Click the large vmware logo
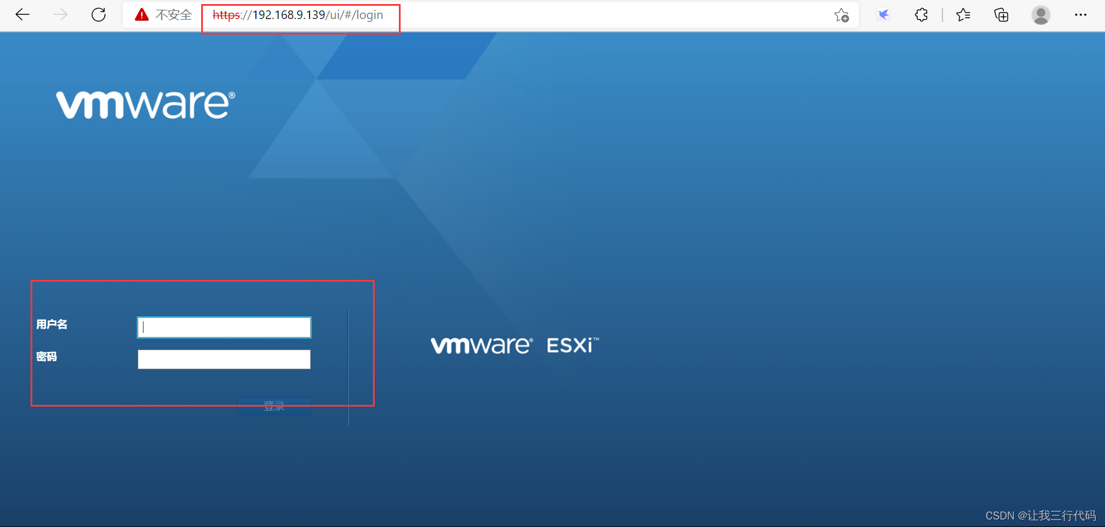1105x527 pixels. click(x=145, y=104)
